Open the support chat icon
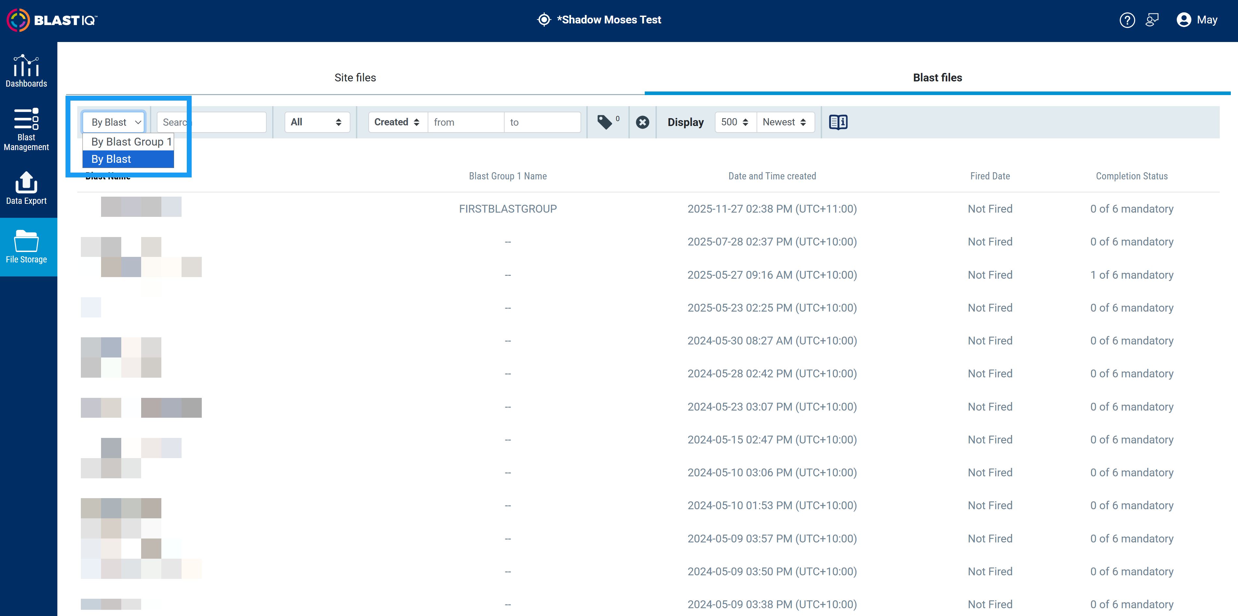This screenshot has width=1238, height=616. (x=1152, y=20)
